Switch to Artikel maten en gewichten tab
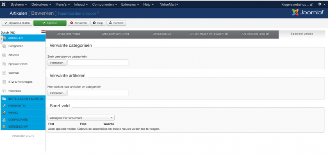Viewport: 328px width, 156px height. tap(209, 34)
